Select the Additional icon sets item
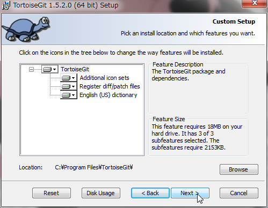Screen dimensions: 268x208 pos(104,78)
